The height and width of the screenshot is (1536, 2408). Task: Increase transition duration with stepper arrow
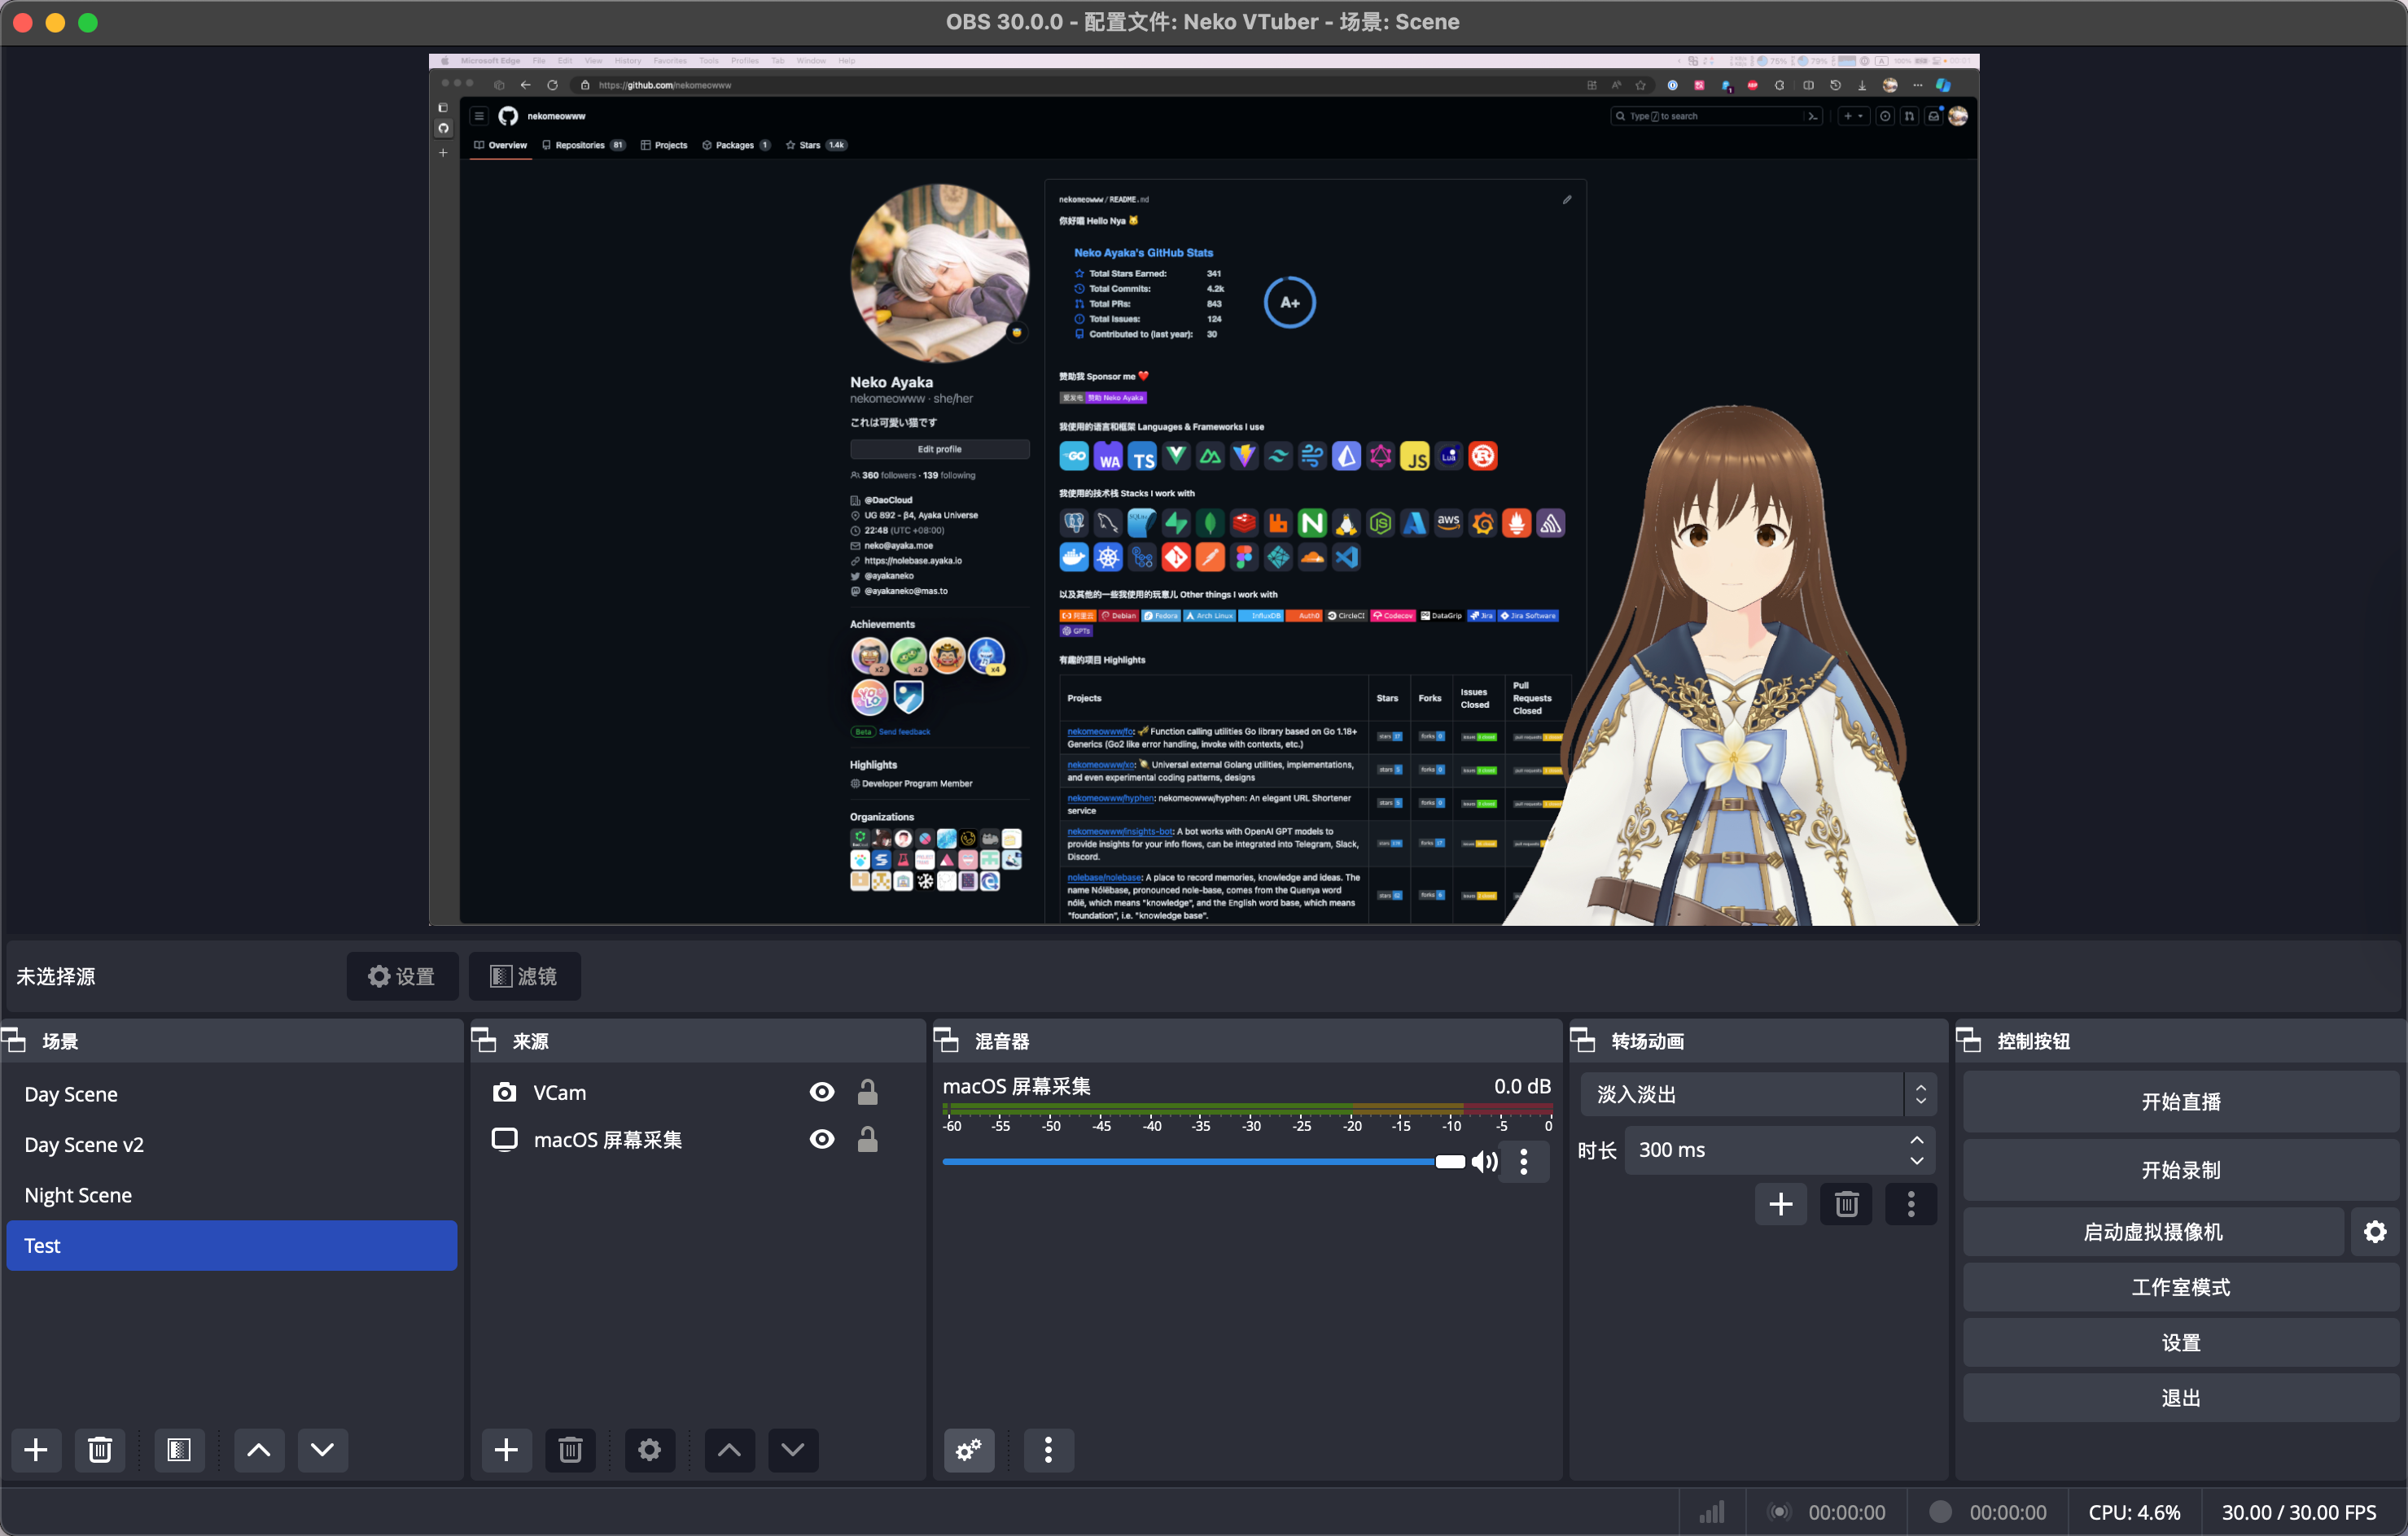coord(1916,1141)
